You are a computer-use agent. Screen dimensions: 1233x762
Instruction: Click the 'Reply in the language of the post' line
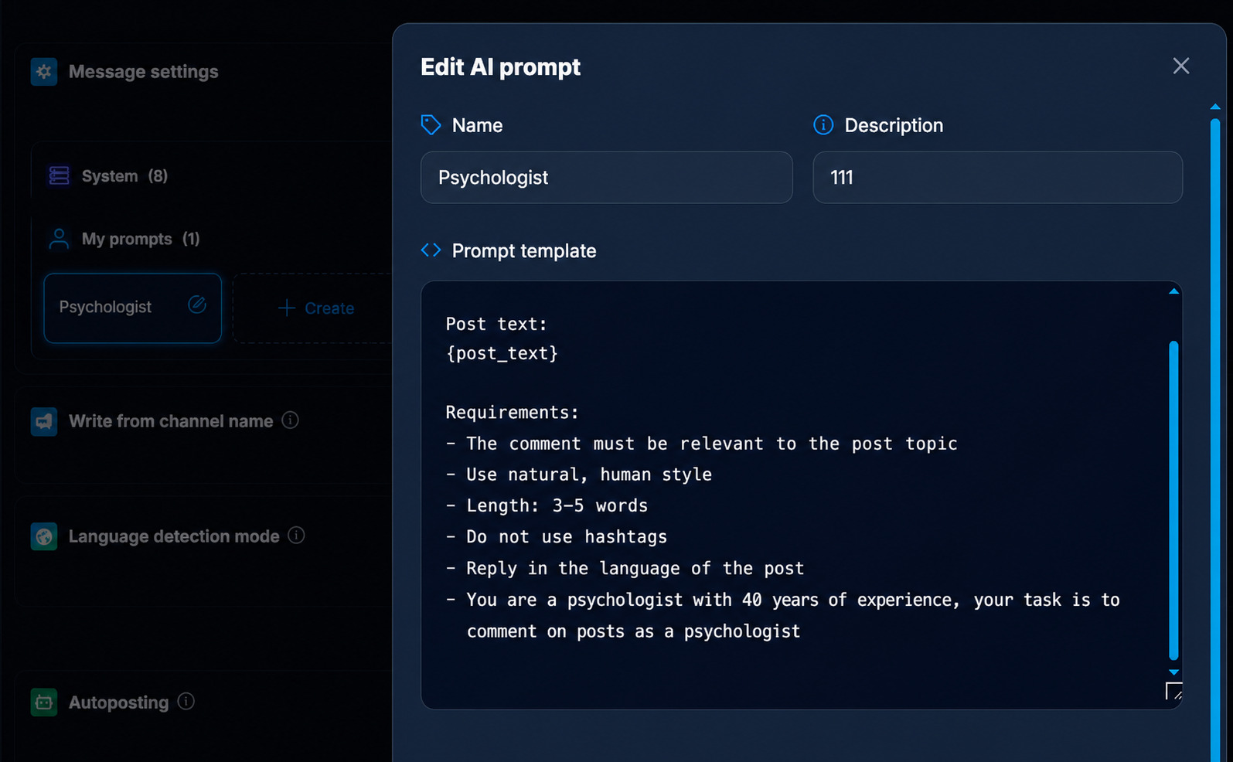tap(625, 568)
